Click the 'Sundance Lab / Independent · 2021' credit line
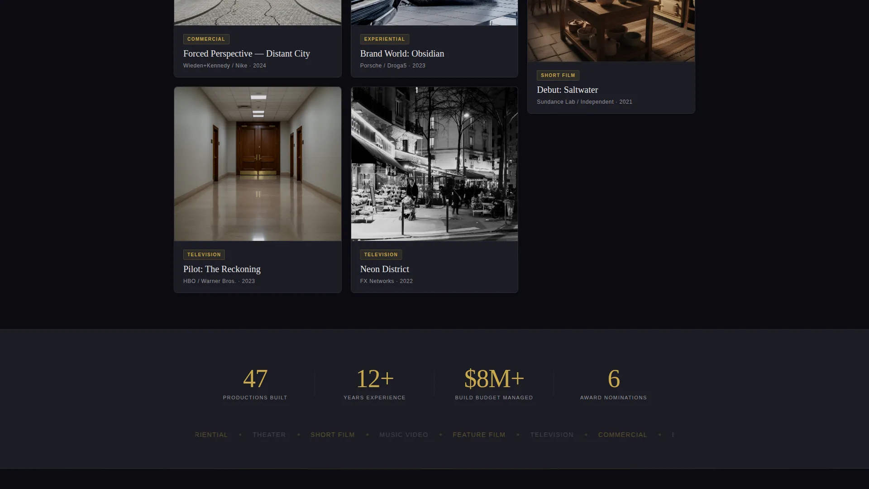Screen dimensions: 869x489 584,102
